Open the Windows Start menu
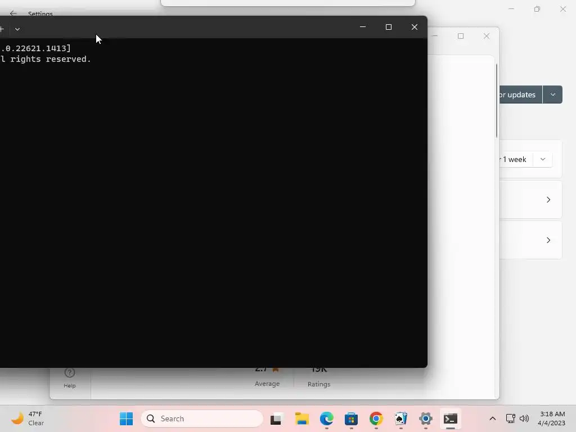Viewport: 576px width, 432px height. (x=127, y=418)
